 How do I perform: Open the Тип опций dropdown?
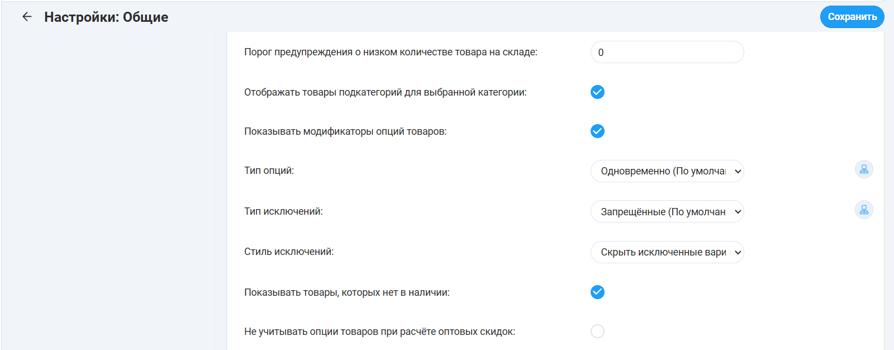[667, 171]
